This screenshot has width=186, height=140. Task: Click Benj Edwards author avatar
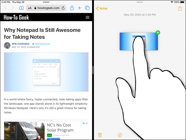[7, 45]
